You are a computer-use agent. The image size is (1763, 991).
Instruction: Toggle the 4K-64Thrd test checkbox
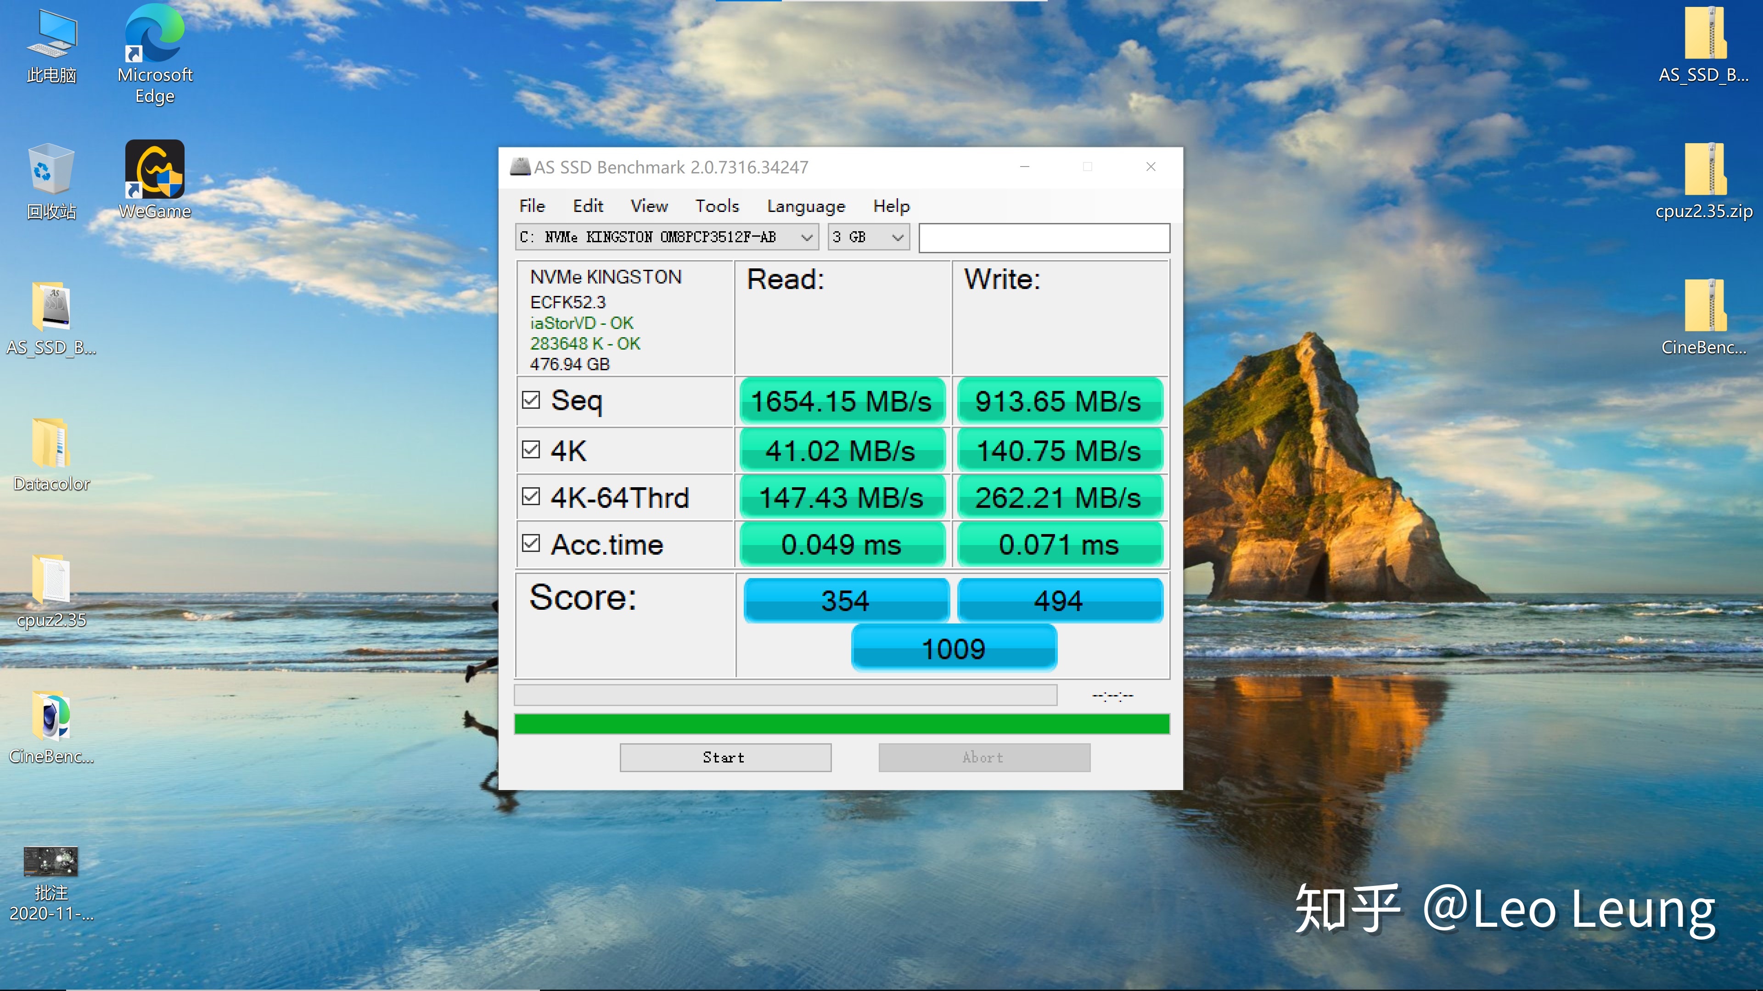coord(531,496)
